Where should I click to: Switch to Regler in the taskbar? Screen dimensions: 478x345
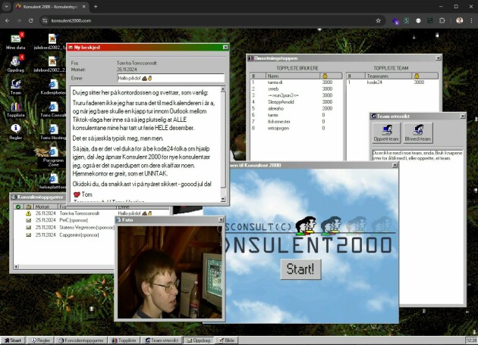click(40, 340)
